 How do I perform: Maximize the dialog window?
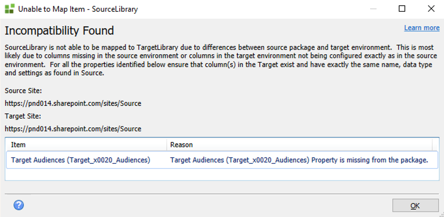coord(402,9)
